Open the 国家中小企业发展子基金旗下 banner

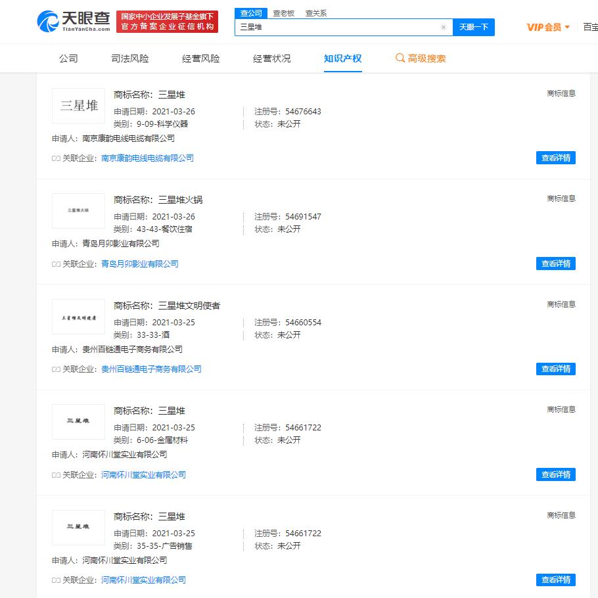[167, 21]
